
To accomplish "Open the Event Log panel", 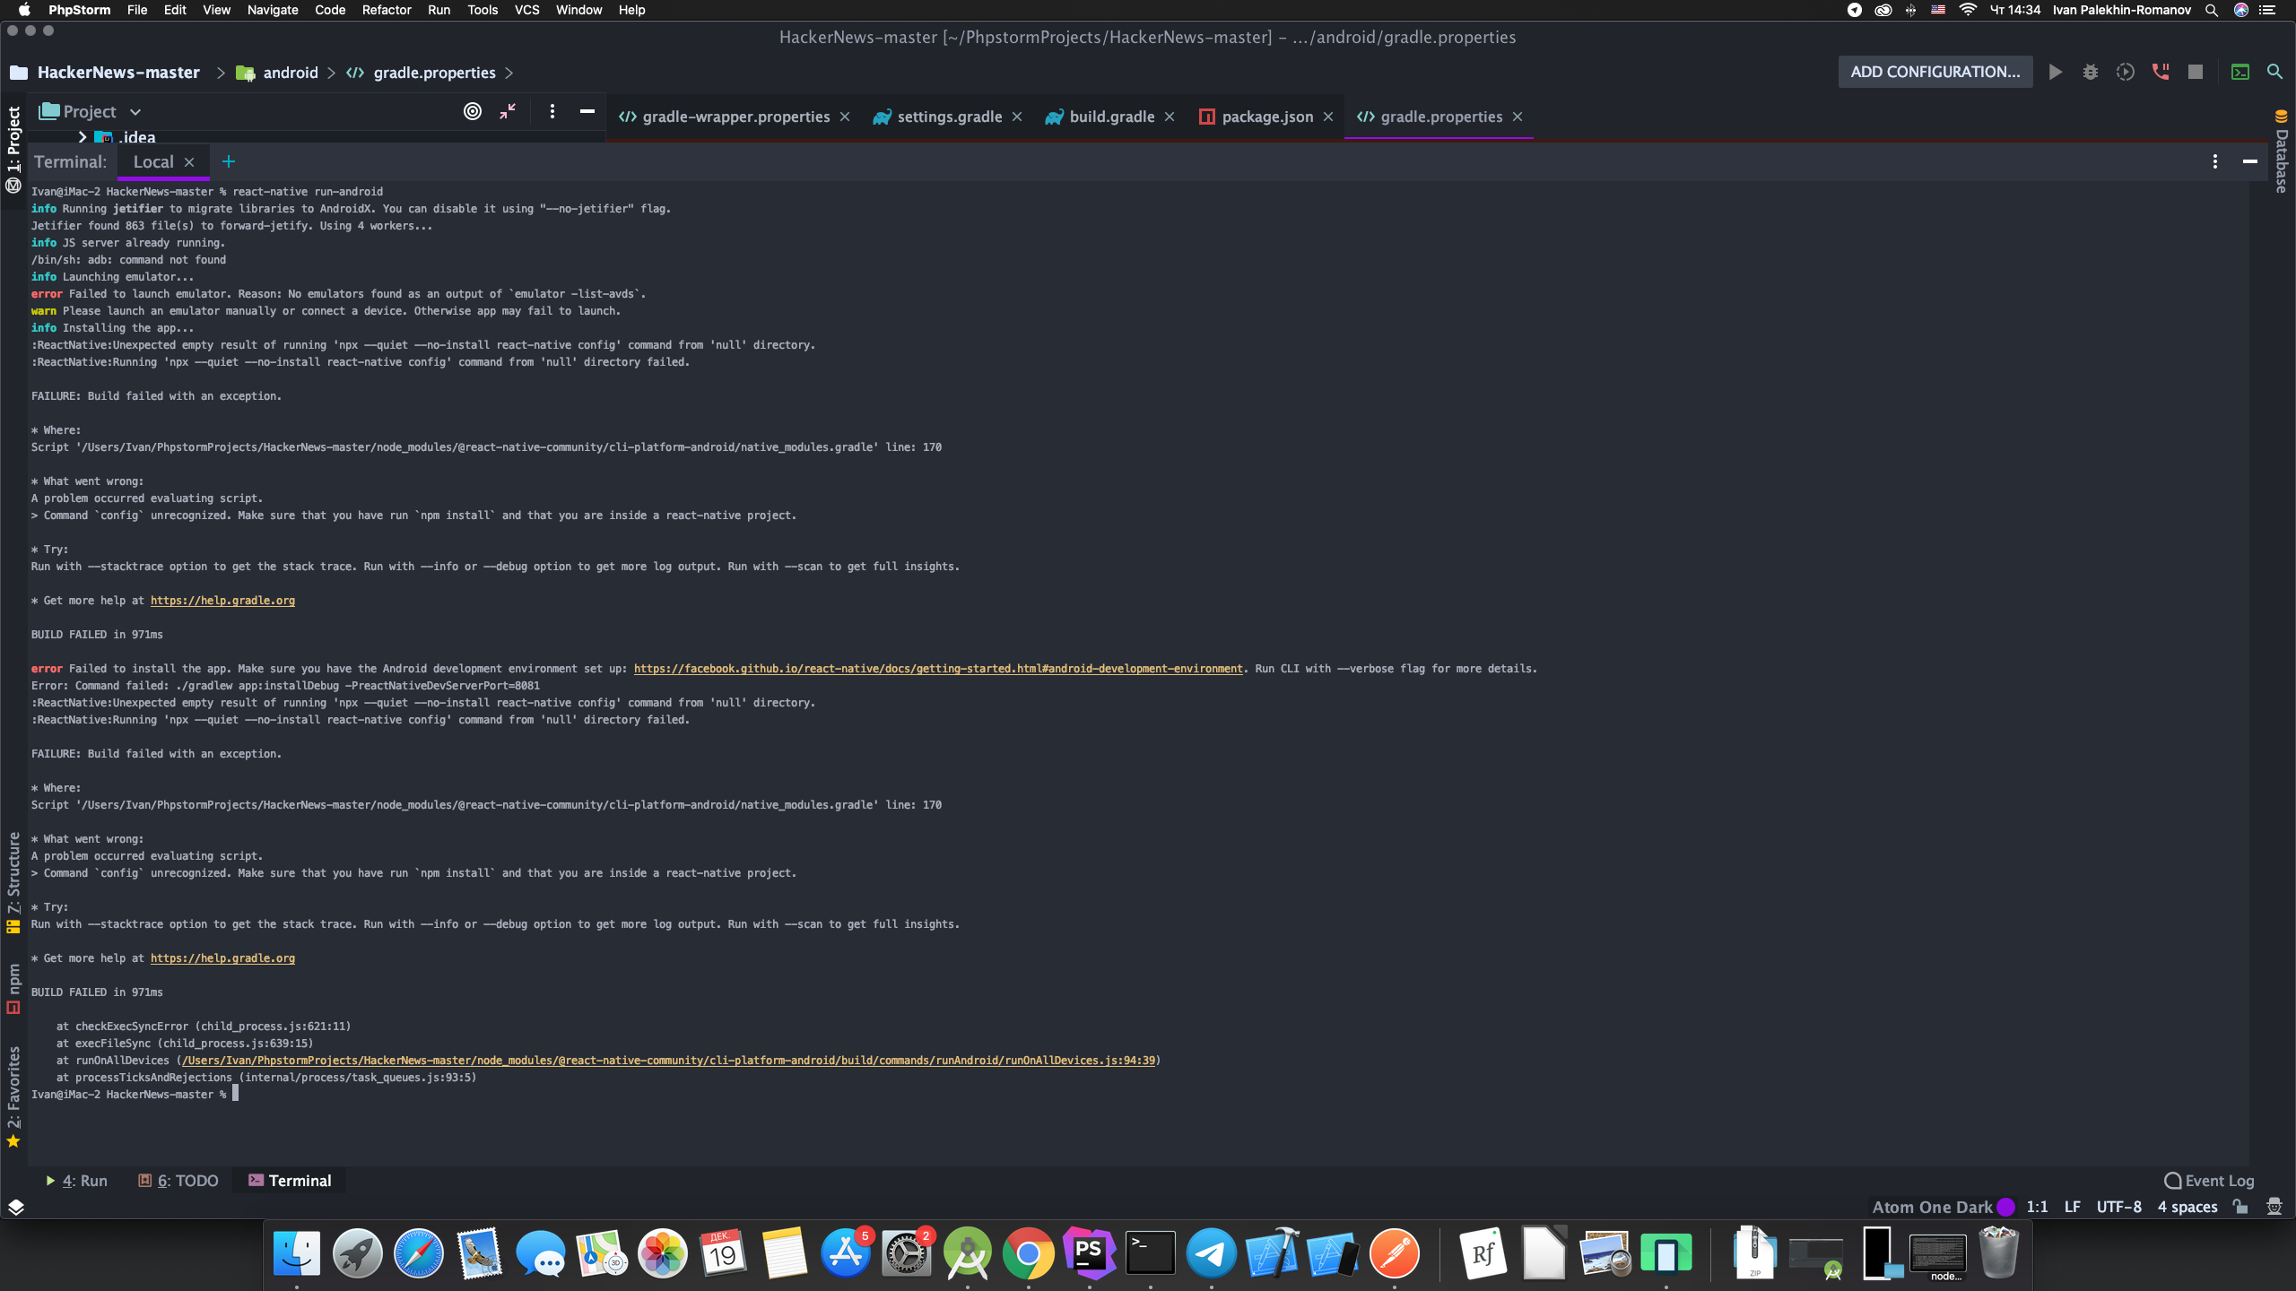I will click(2209, 1181).
